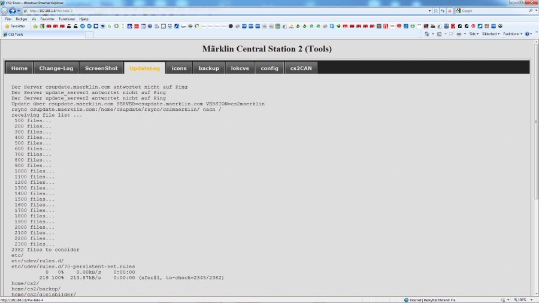The width and height of the screenshot is (539, 303).
Task: Click the line 'home/cs2/backup/'
Action: point(36,289)
